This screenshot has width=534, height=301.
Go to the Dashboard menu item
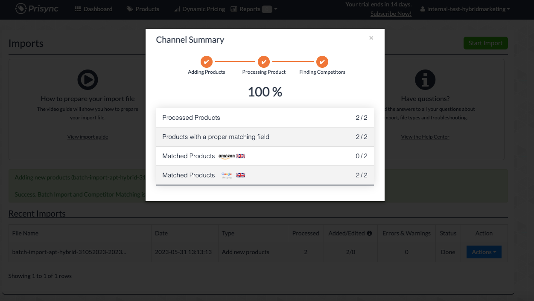coord(93,9)
